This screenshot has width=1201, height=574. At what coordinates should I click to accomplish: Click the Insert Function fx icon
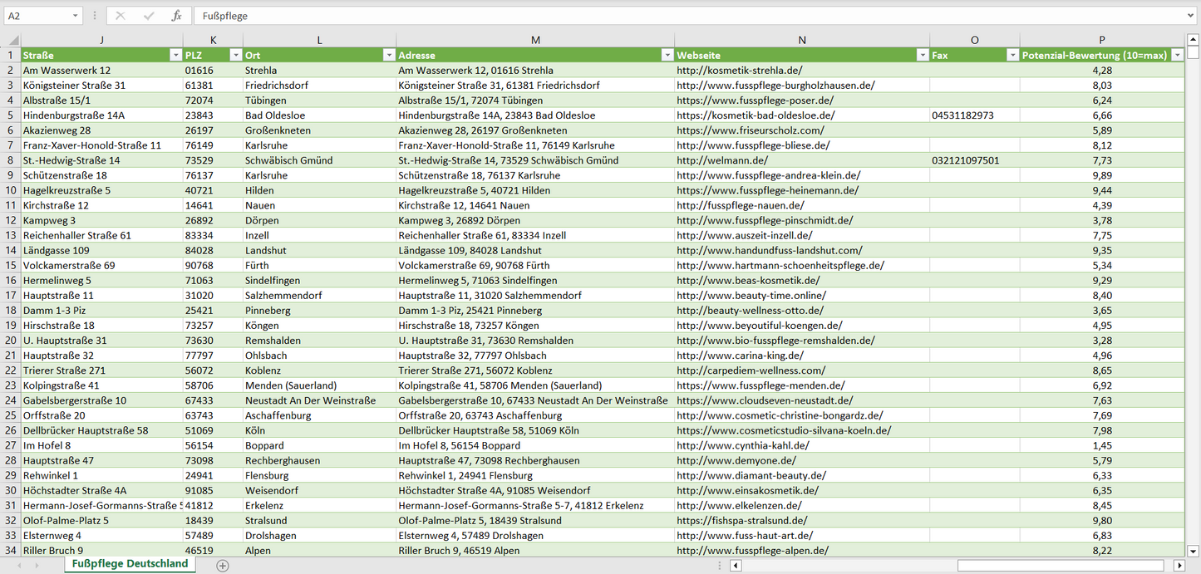coord(176,16)
